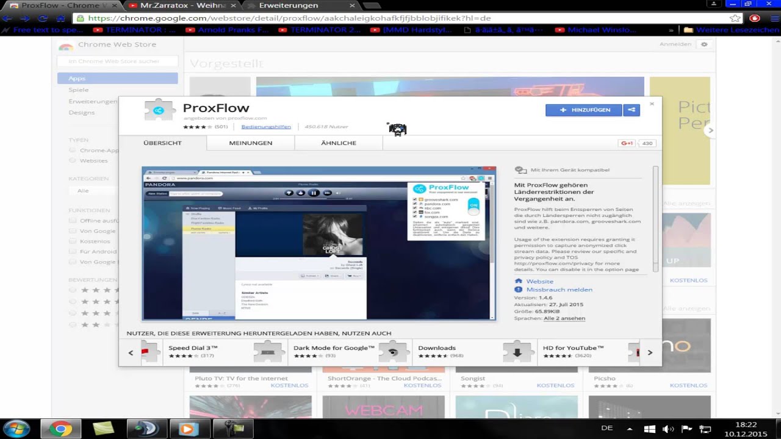781x439 pixels.
Task: Select Websites type radio option
Action: click(73, 160)
